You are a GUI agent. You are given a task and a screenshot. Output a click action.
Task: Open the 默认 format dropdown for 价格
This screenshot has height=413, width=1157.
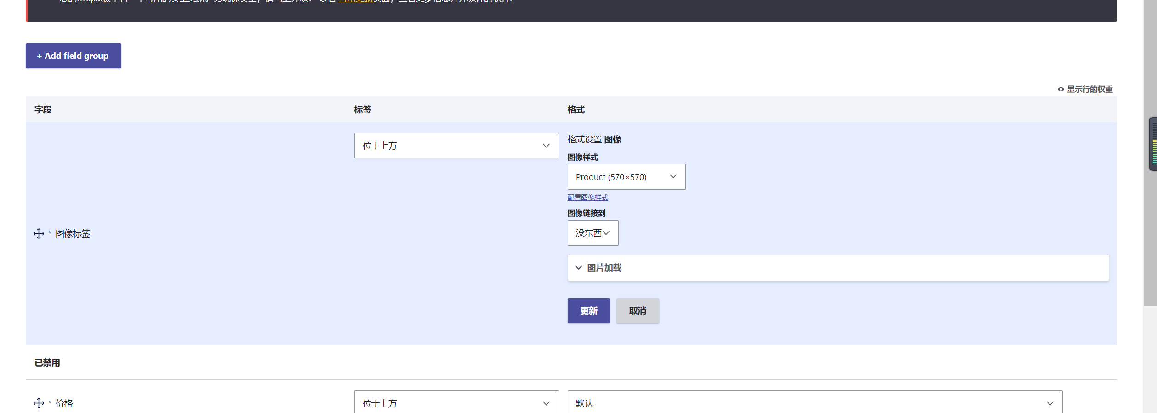(815, 402)
